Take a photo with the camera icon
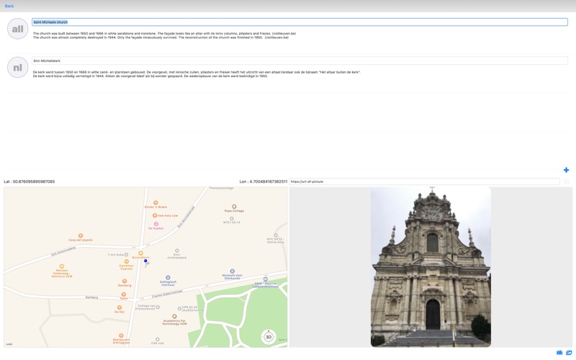Viewport: 576px width, 360px height. (x=559, y=353)
